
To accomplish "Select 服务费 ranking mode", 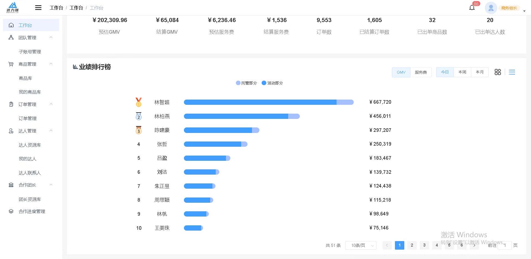I will click(x=421, y=72).
